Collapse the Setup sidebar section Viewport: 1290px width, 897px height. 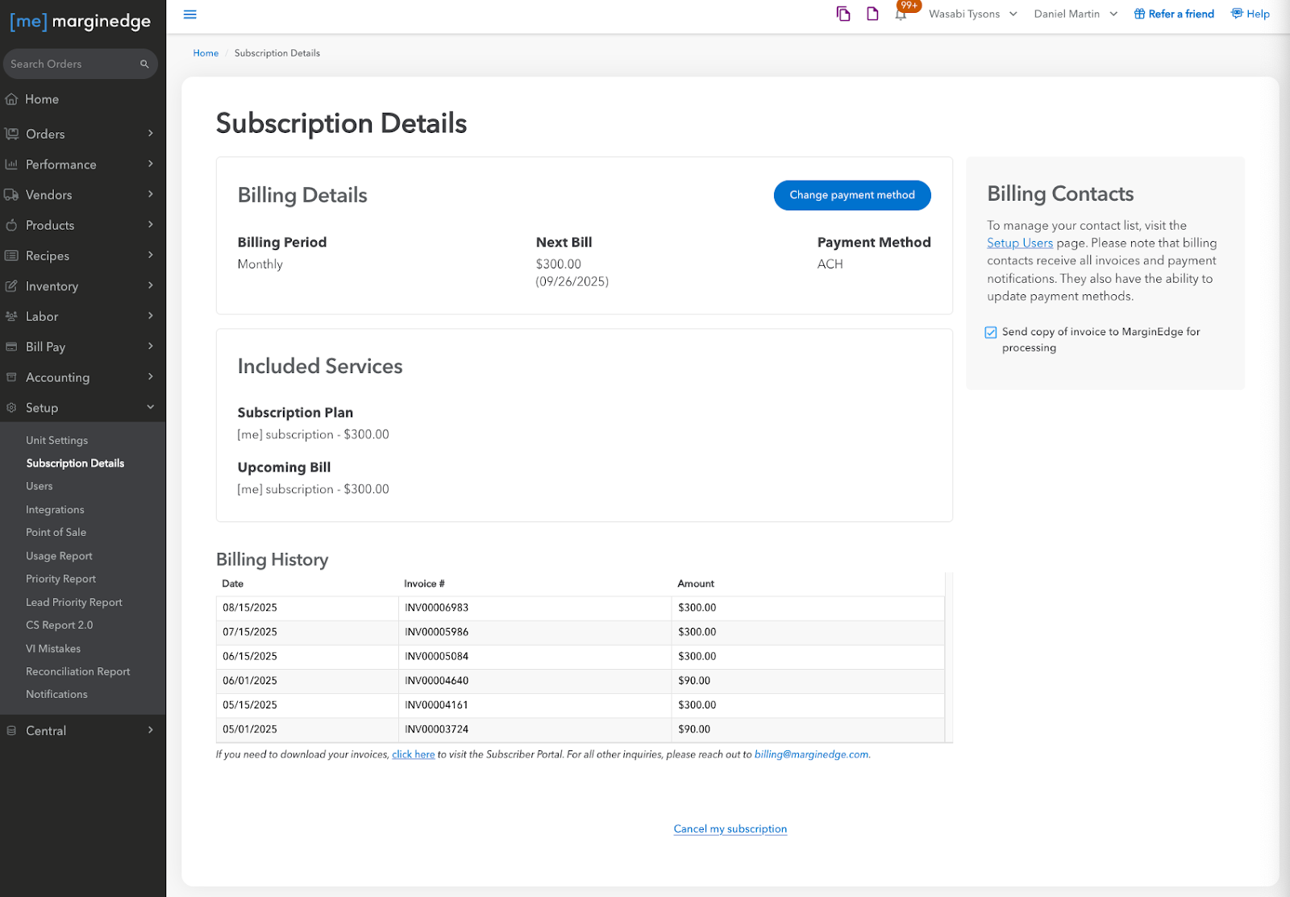[81, 408]
